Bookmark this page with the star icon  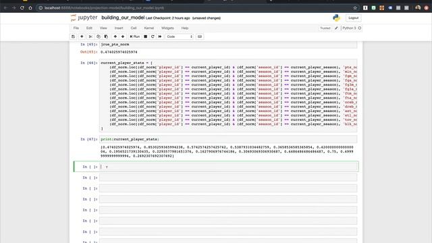[355, 7]
